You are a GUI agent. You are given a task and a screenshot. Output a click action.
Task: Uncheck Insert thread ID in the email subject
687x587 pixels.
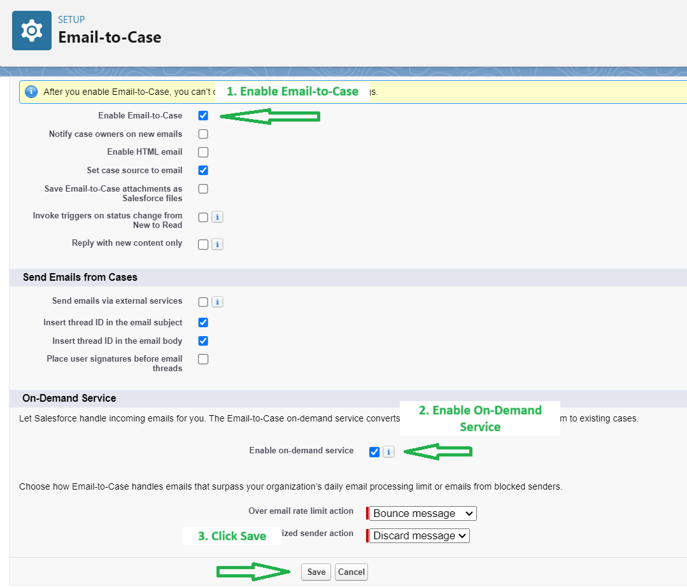(x=203, y=322)
